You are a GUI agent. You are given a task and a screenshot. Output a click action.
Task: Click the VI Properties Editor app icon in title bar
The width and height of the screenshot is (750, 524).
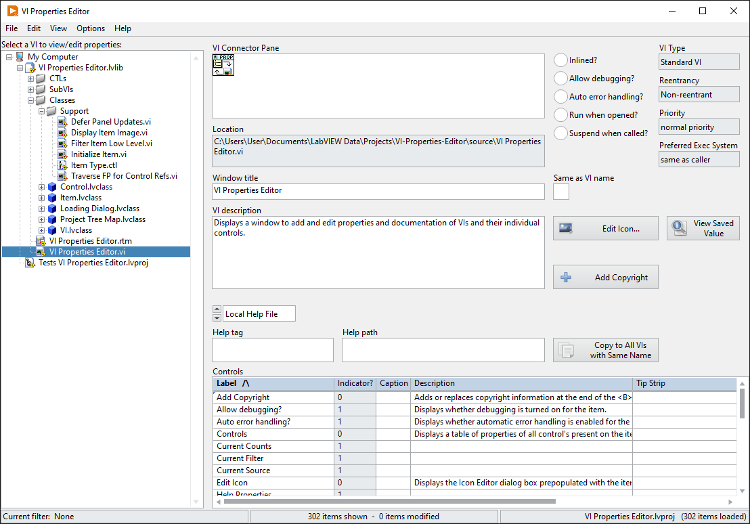tap(12, 11)
